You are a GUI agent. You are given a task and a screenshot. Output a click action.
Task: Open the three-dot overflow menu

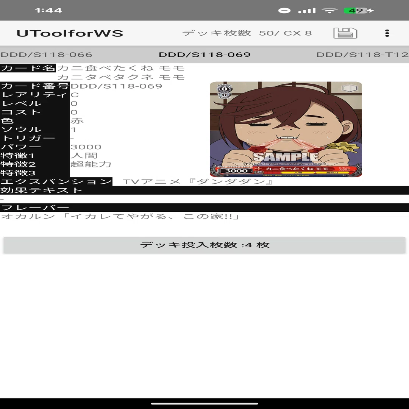tap(387, 33)
